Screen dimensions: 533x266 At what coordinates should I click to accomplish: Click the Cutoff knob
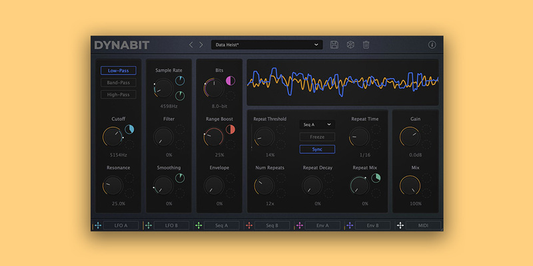pos(113,137)
